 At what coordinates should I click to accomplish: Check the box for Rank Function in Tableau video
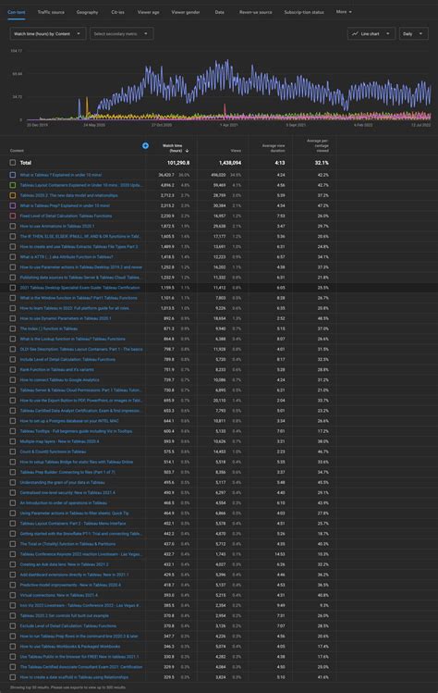[x=13, y=369]
